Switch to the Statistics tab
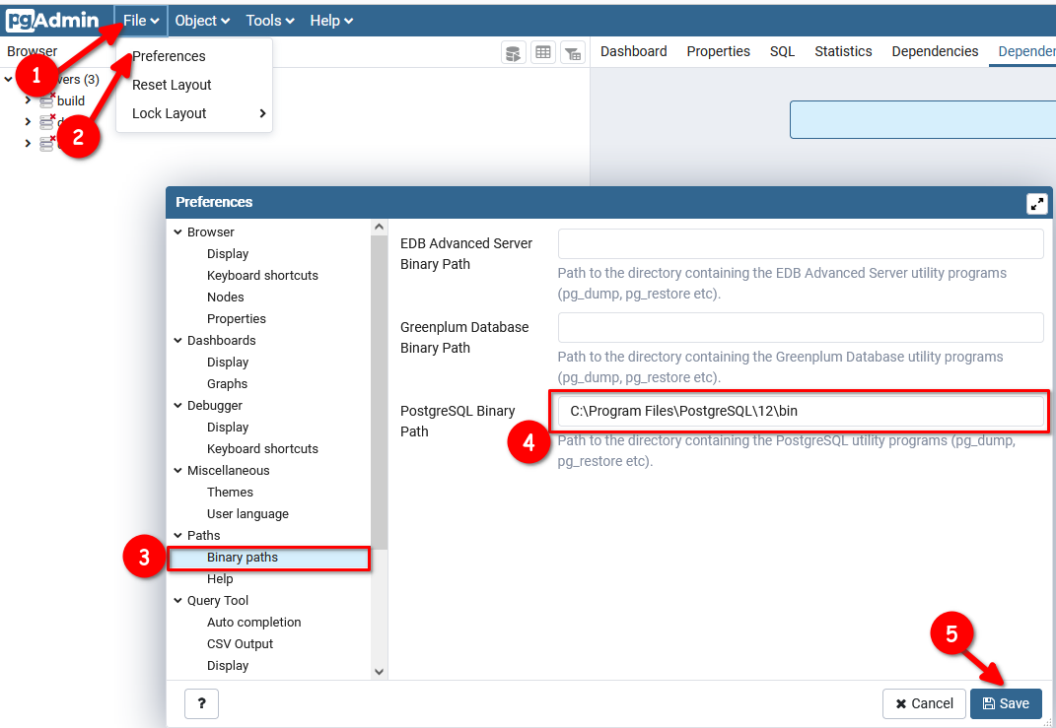 click(843, 52)
